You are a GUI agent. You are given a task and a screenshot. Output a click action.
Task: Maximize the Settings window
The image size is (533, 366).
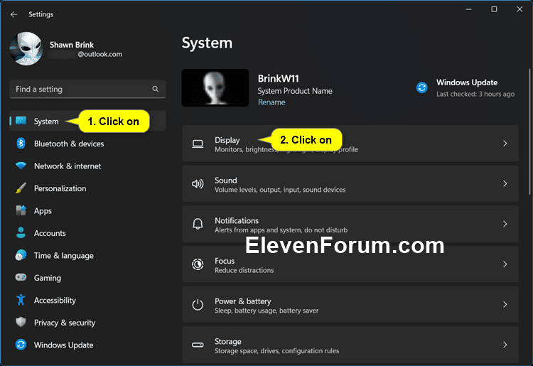click(x=494, y=9)
